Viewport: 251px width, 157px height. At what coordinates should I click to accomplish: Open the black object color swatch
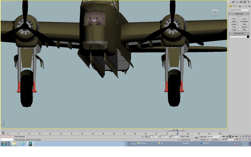(x=248, y=37)
